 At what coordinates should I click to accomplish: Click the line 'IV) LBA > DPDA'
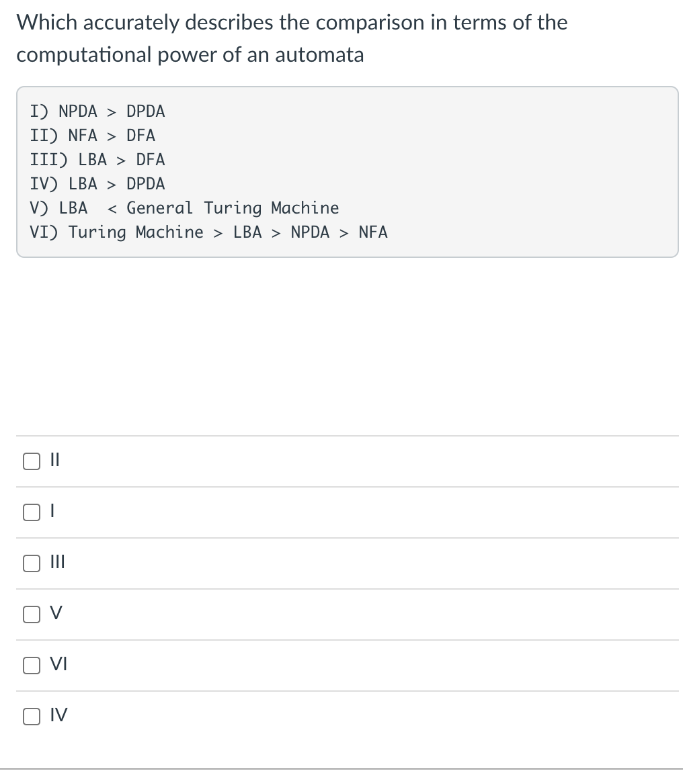click(97, 184)
